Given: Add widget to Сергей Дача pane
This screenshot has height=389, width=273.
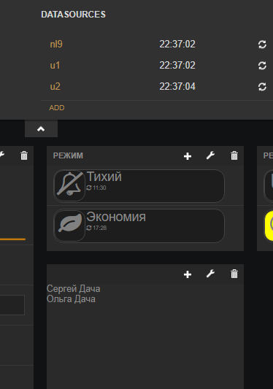Looking at the screenshot, I should (188, 274).
